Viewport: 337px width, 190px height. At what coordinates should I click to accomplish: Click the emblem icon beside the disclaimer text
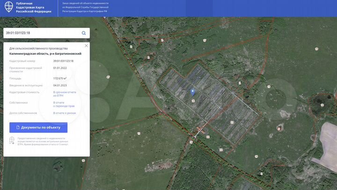[12, 141]
